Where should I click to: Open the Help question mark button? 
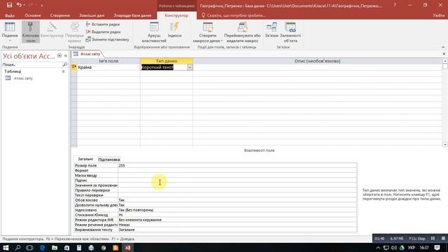395,5
